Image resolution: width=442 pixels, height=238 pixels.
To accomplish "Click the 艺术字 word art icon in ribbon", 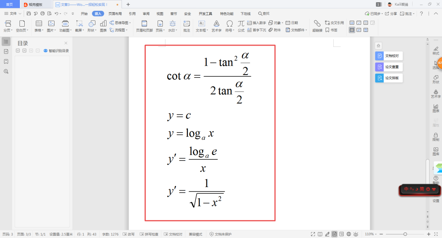I will point(216,26).
